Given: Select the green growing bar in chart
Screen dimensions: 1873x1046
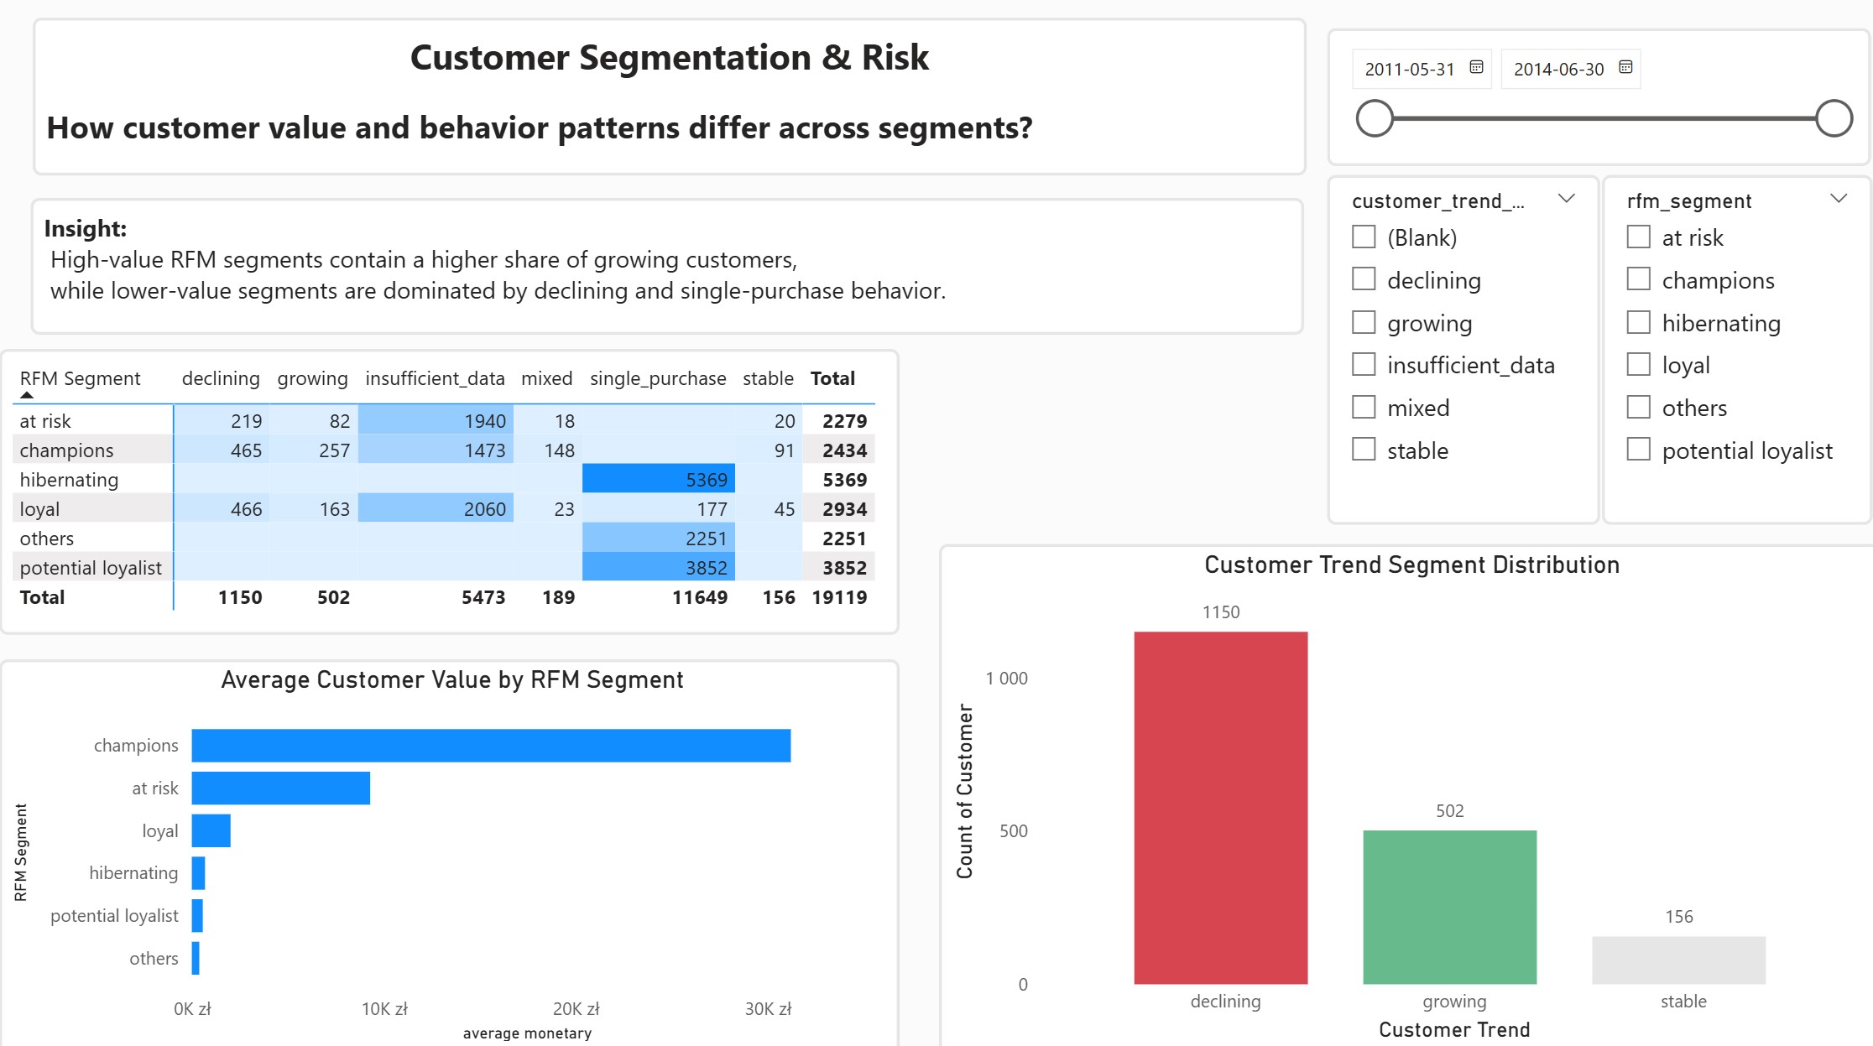Looking at the screenshot, I should point(1449,907).
